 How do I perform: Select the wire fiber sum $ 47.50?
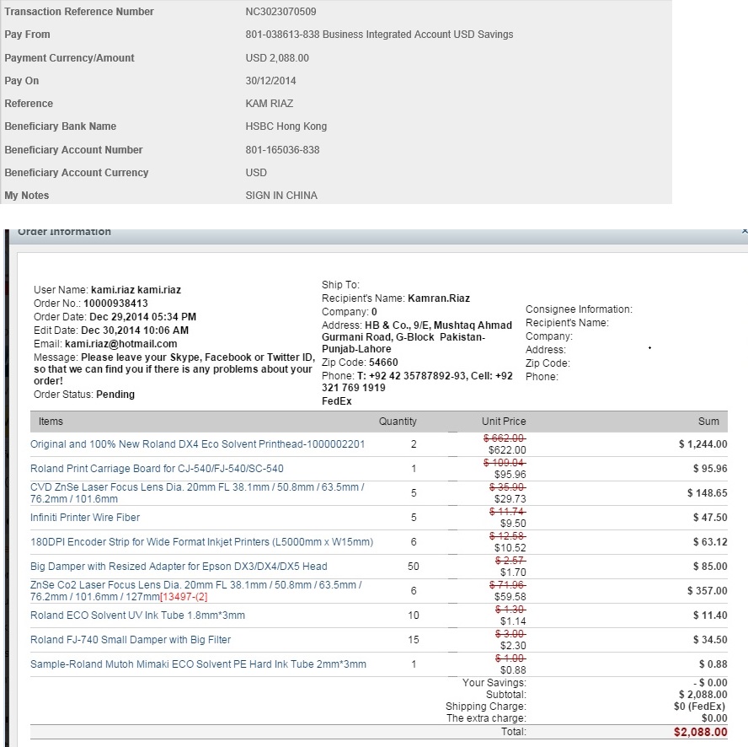(x=710, y=518)
